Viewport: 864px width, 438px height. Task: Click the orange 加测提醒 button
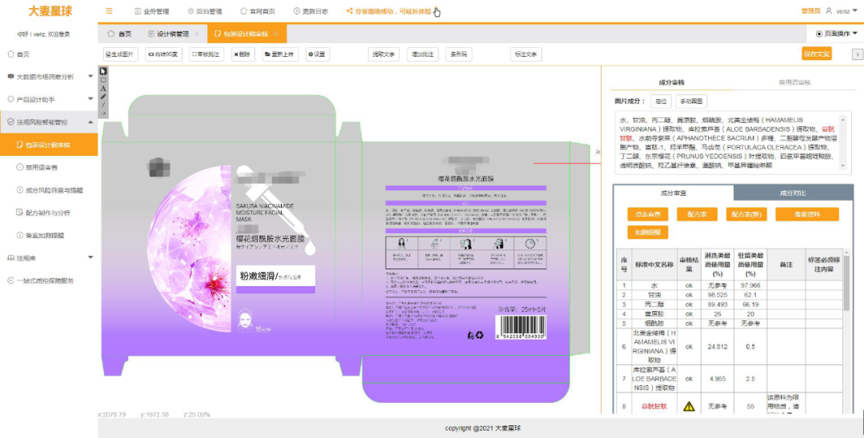pyautogui.click(x=647, y=233)
